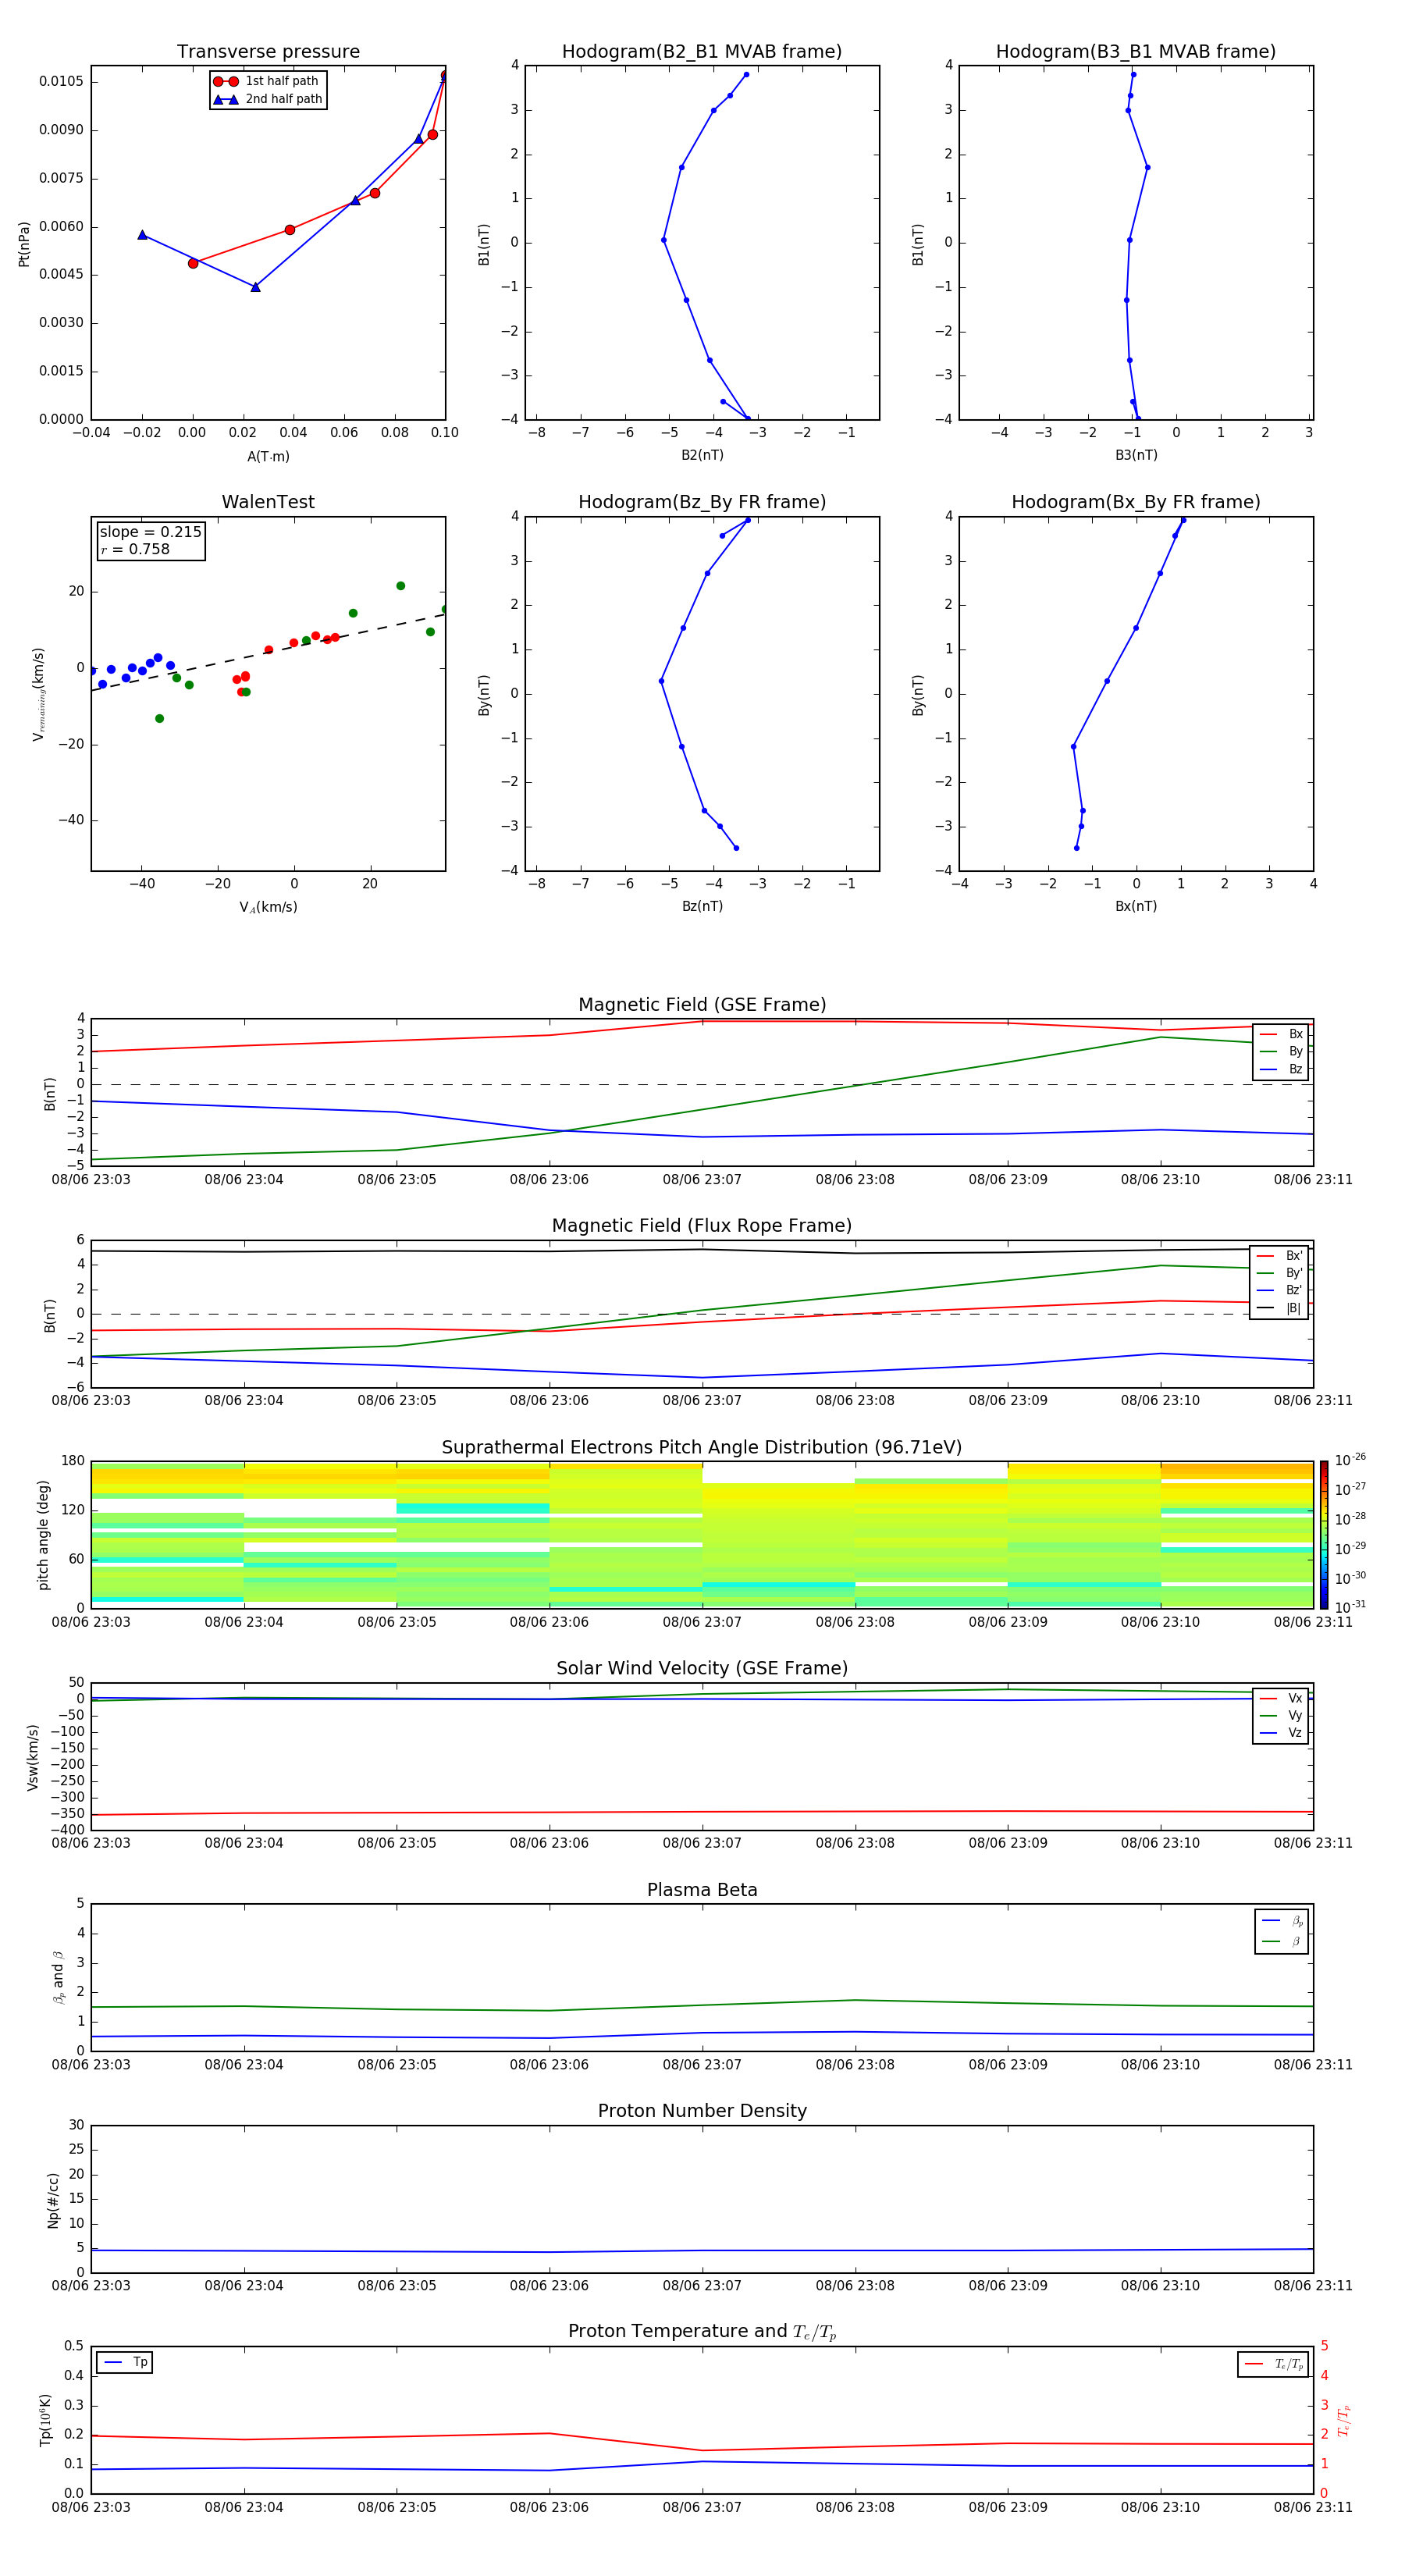Click the β_p legend entry in Plasma Beta

pyautogui.click(x=1282, y=1921)
